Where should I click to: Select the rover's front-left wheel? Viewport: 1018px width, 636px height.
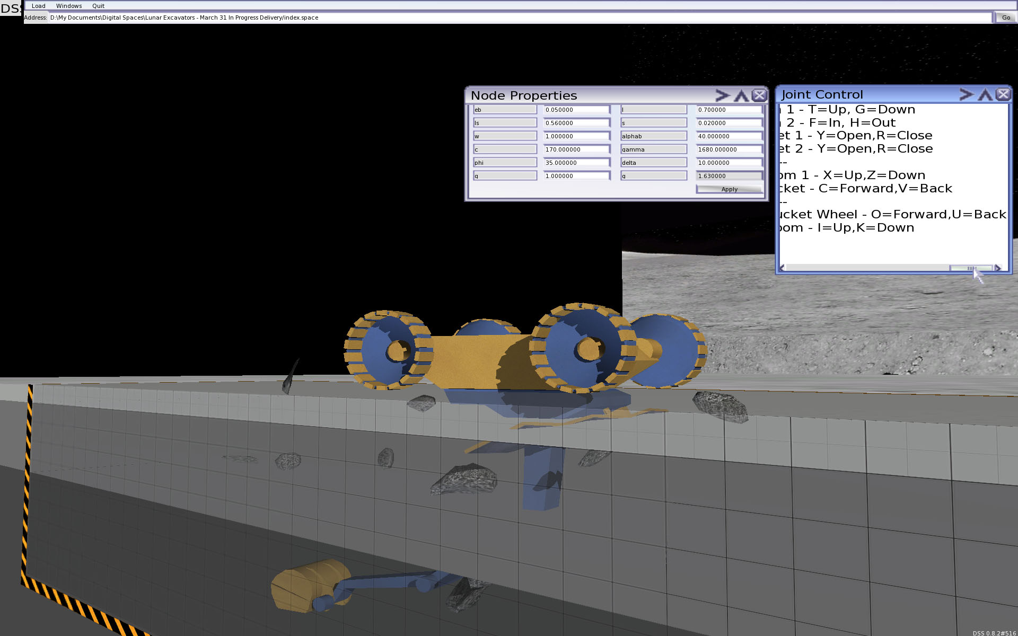coord(390,350)
